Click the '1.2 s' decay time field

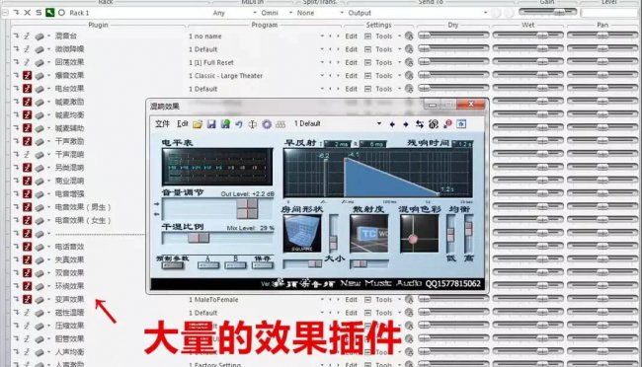tap(462, 144)
